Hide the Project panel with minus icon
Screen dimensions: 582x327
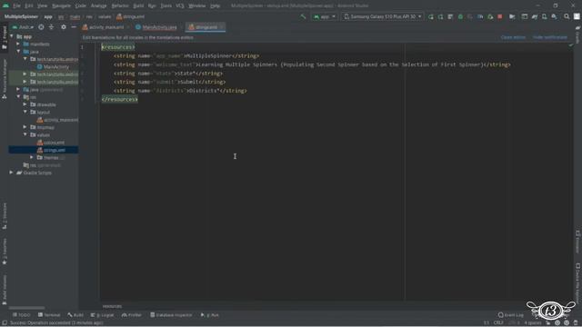(74, 27)
